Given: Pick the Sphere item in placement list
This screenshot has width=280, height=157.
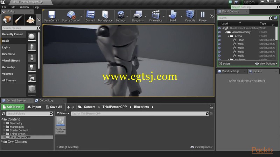Looking at the screenshot, I should [x=32, y=37].
